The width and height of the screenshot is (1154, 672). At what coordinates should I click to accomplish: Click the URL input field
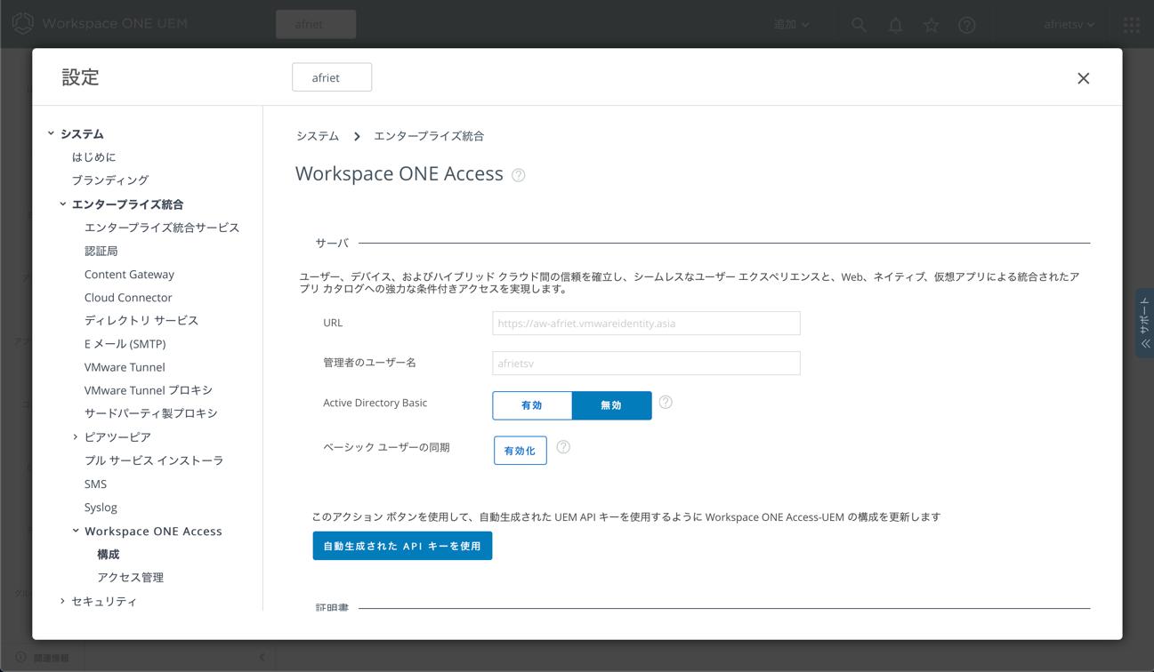pyautogui.click(x=646, y=324)
